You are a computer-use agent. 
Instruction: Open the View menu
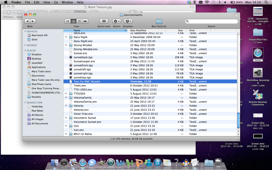[x=46, y=2]
